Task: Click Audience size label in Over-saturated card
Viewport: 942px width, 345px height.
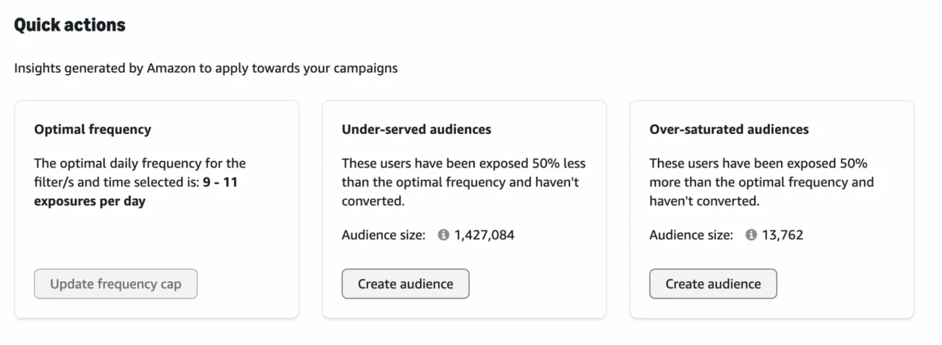Action: click(691, 235)
